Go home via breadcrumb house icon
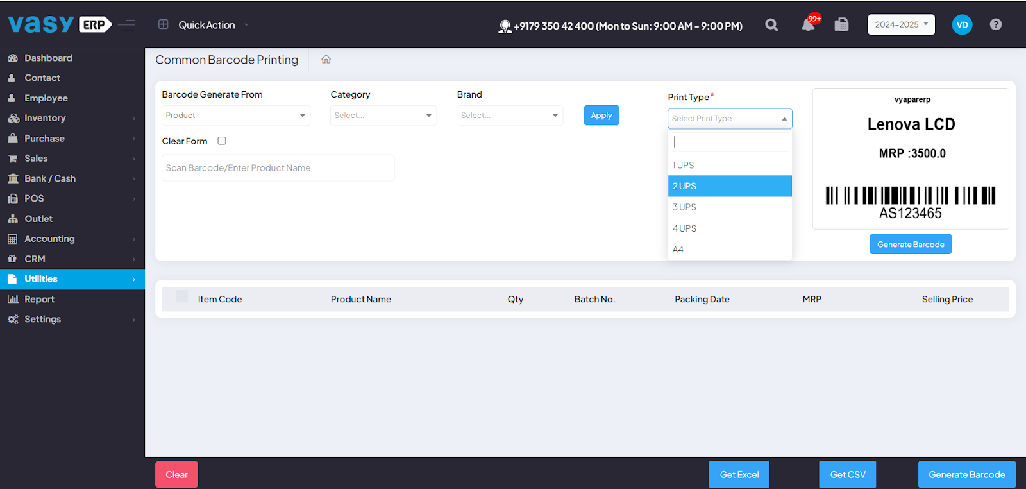 click(326, 59)
